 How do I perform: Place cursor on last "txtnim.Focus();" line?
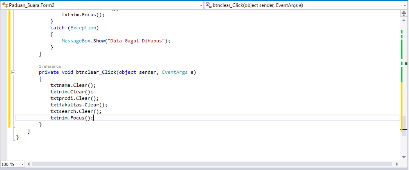(x=72, y=118)
